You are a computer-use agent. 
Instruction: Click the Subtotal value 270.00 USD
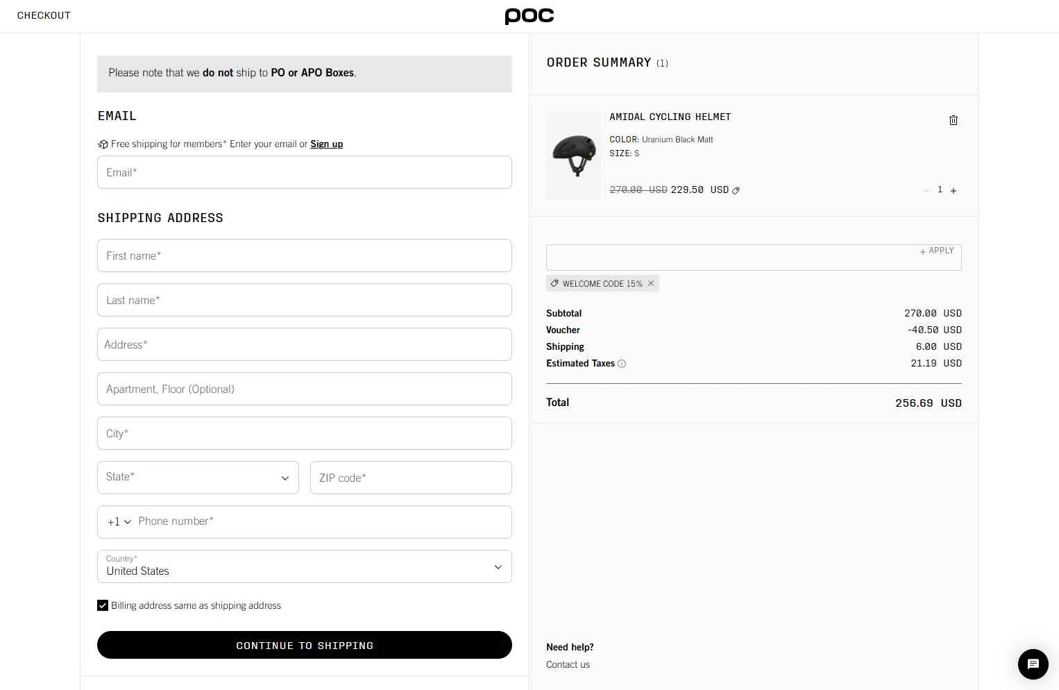click(933, 313)
